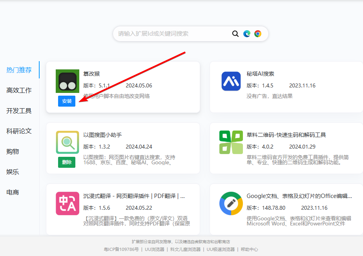Open the 娱乐 category
This screenshot has width=363, height=256.
[x=13, y=172]
